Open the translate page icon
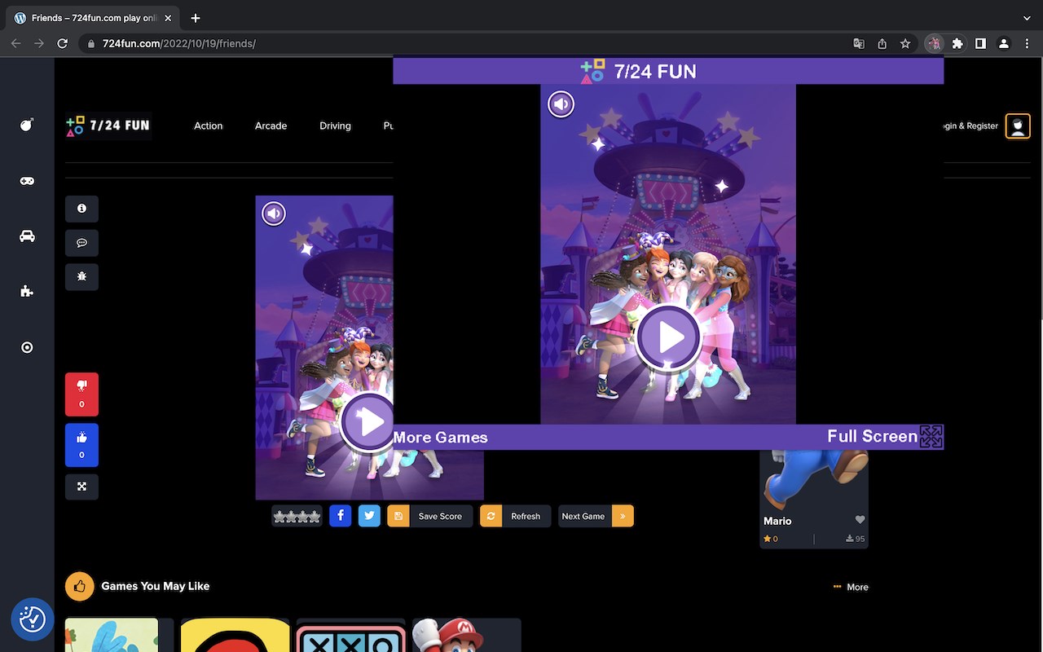This screenshot has height=652, width=1043. tap(859, 44)
